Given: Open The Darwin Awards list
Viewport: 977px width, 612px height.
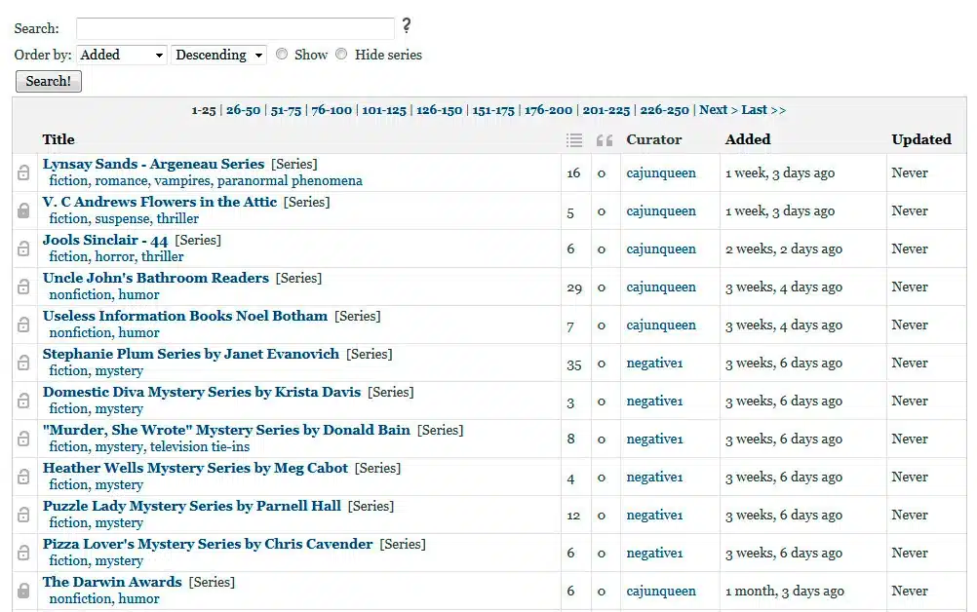Looking at the screenshot, I should [112, 582].
